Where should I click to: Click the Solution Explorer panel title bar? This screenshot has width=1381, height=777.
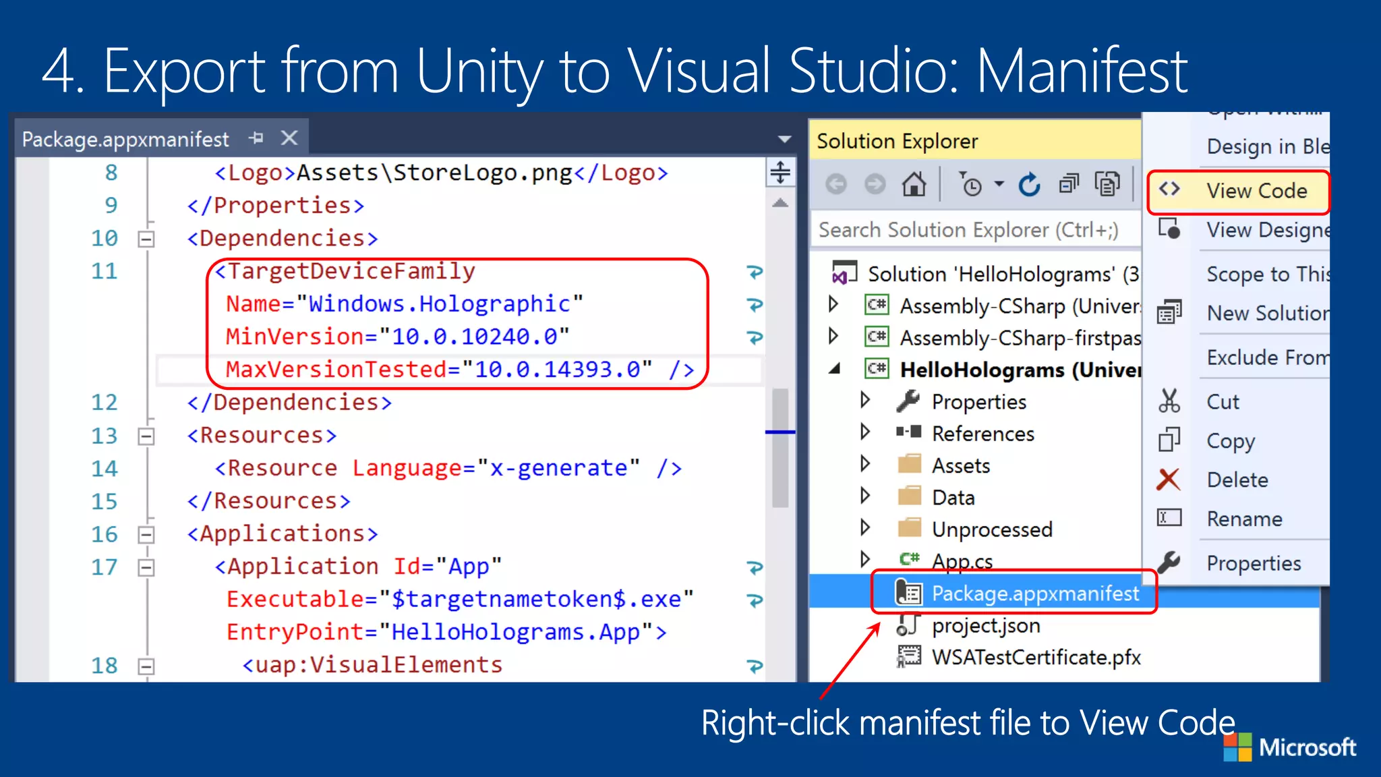coord(975,141)
